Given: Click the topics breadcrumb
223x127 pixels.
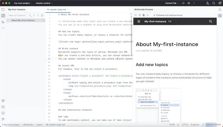Looking at the screenshot, I should click(40, 124).
